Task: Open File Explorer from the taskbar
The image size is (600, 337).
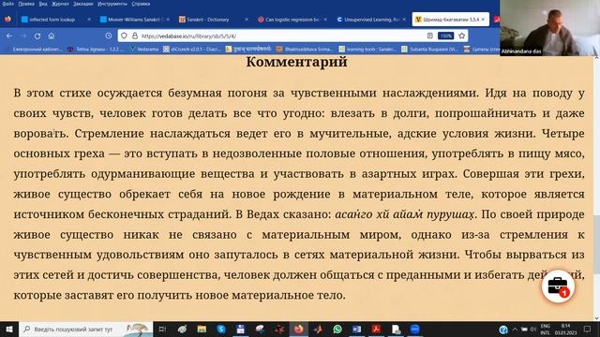Action: (202, 329)
